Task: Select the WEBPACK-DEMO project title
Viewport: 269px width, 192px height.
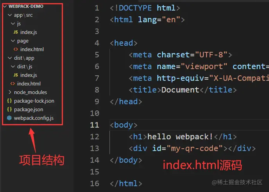Action: [26, 6]
